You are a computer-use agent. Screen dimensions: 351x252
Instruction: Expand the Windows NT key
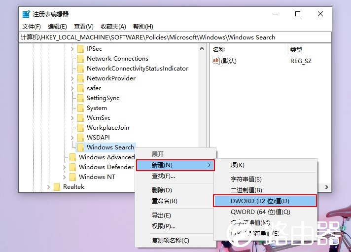64,177
